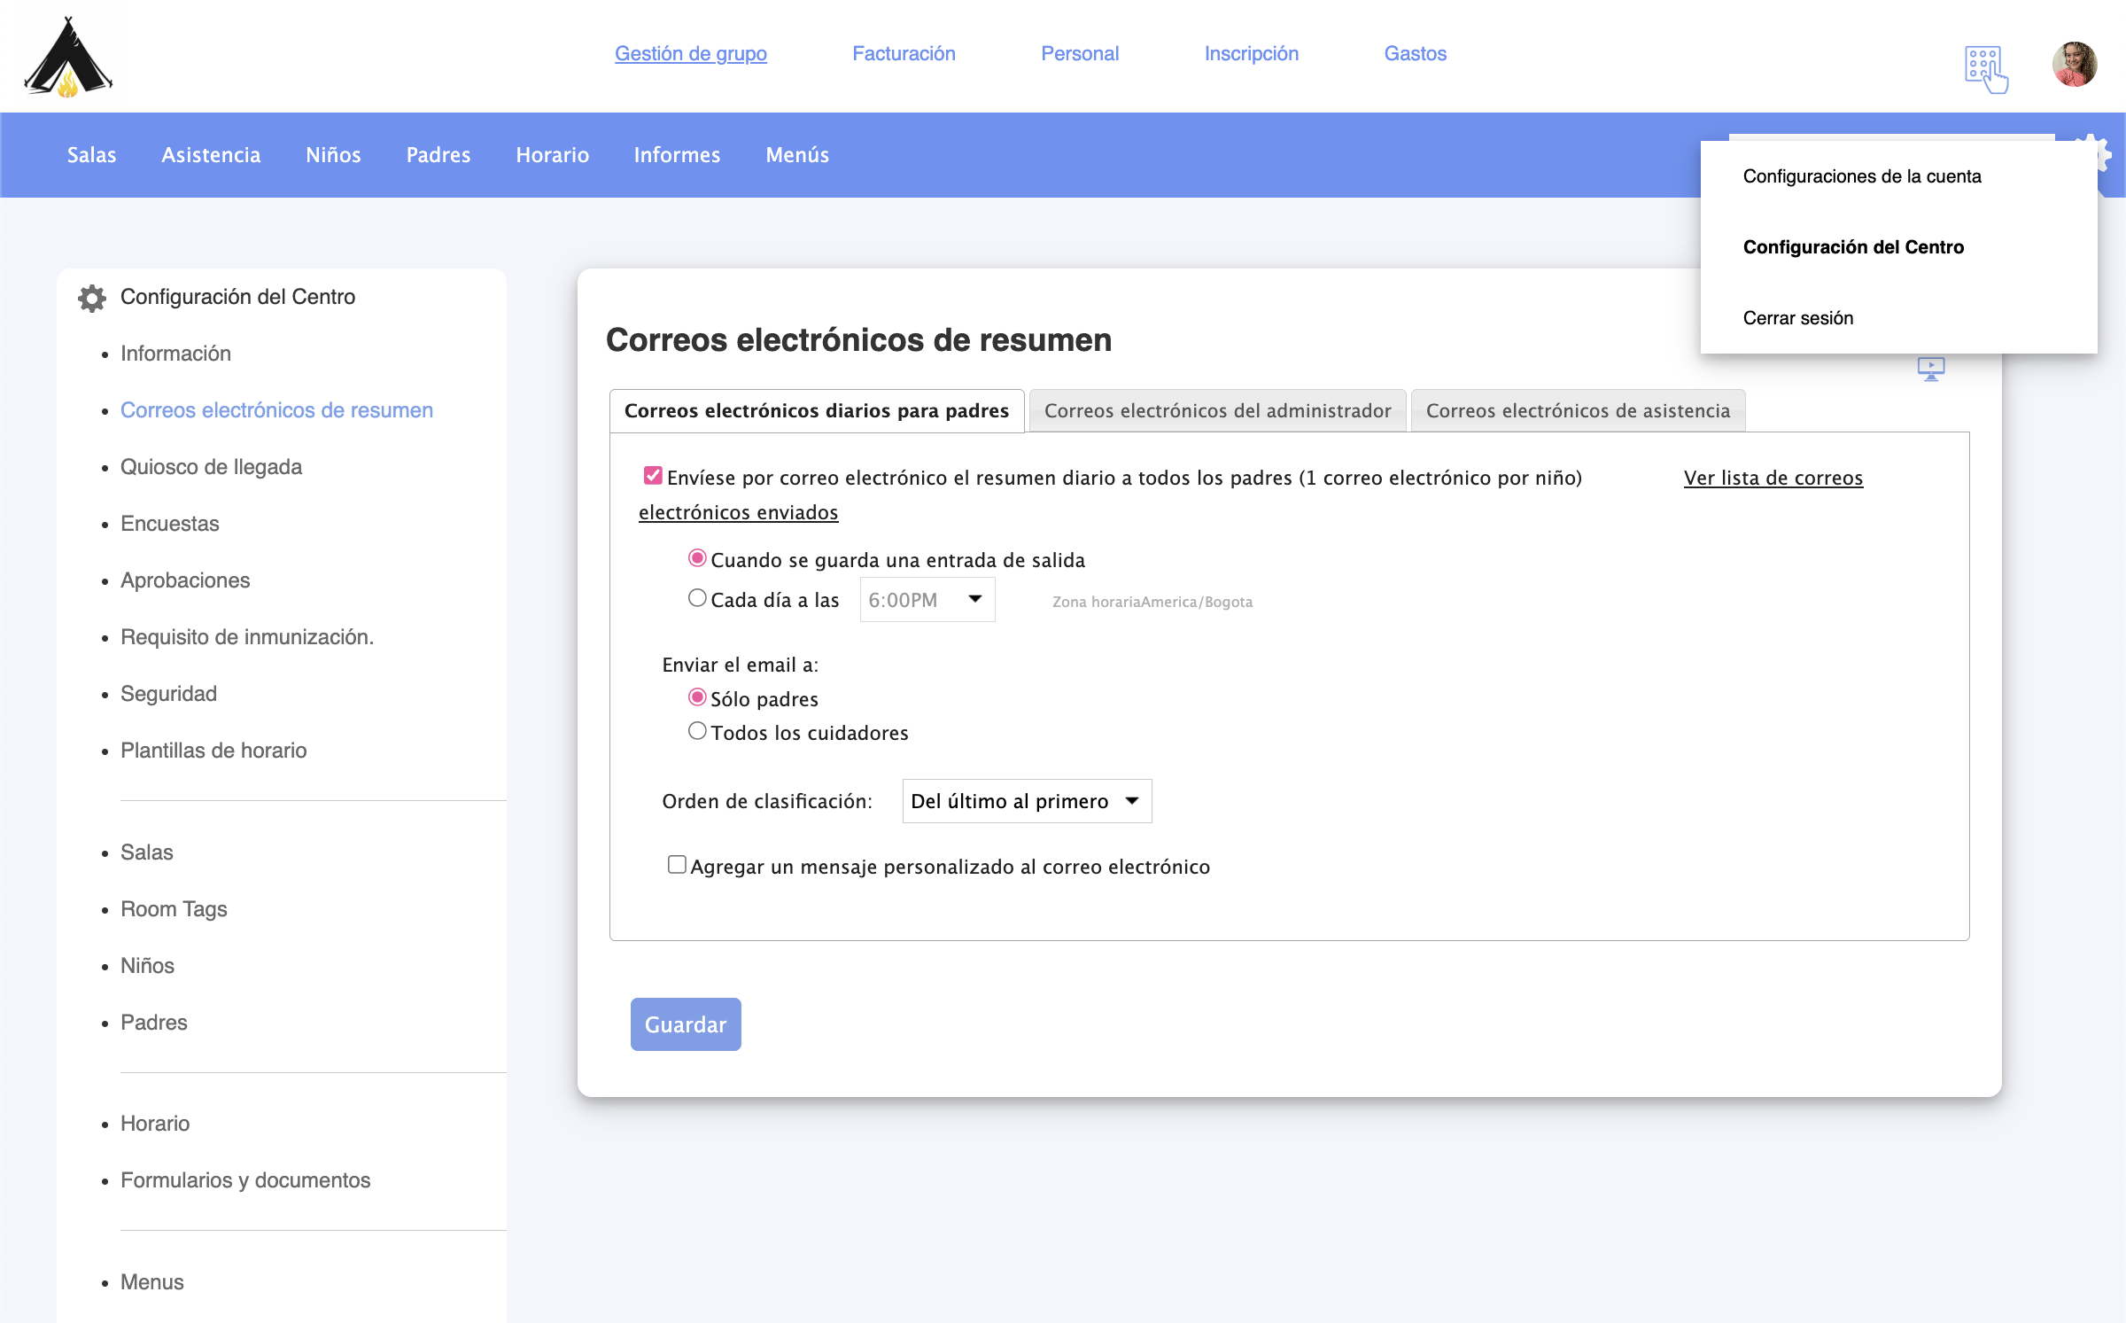This screenshot has height=1323, width=2126.
Task: Select 'Cada día a las' radio option
Action: (697, 598)
